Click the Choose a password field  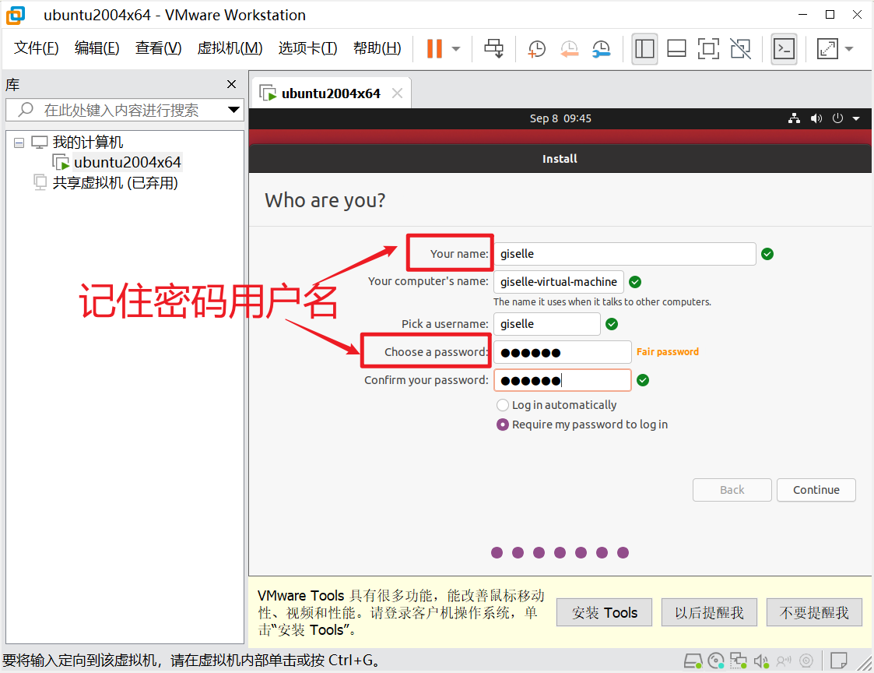click(563, 352)
